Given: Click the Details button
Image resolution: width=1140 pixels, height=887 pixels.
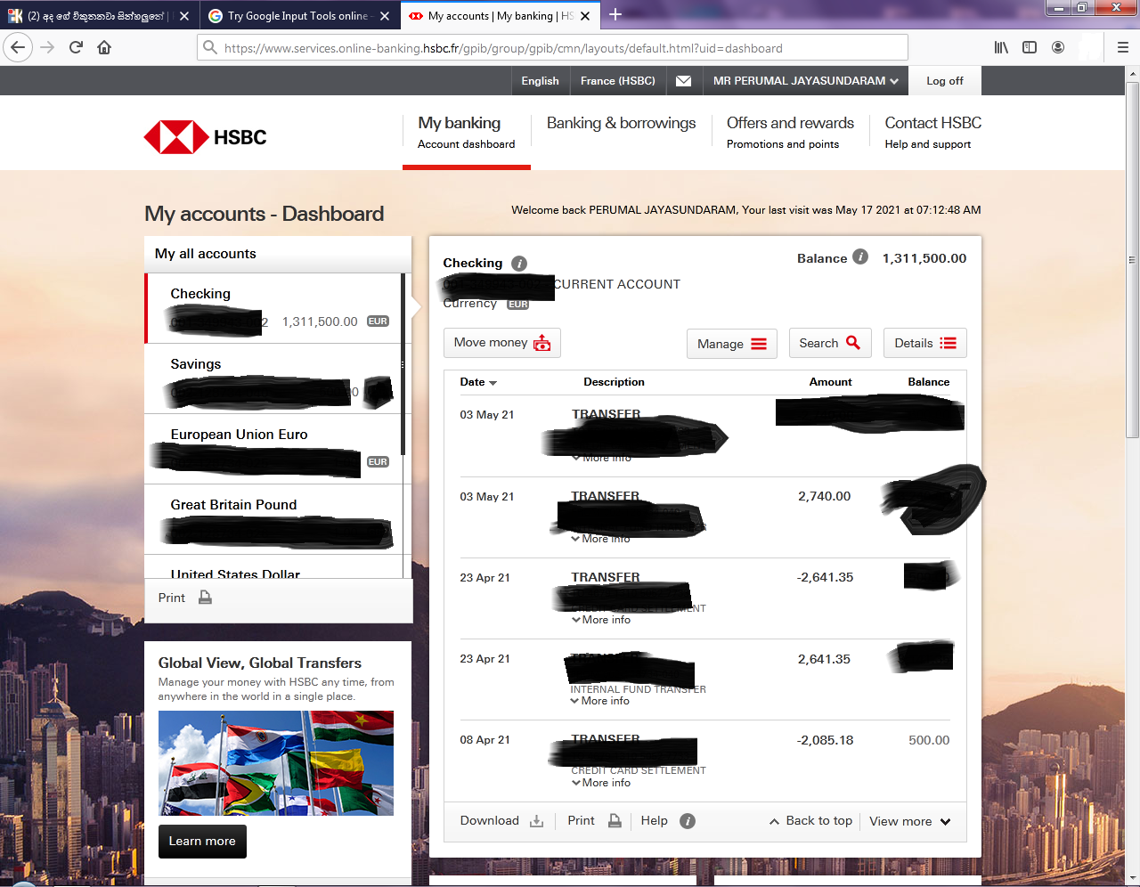Looking at the screenshot, I should click(x=925, y=343).
